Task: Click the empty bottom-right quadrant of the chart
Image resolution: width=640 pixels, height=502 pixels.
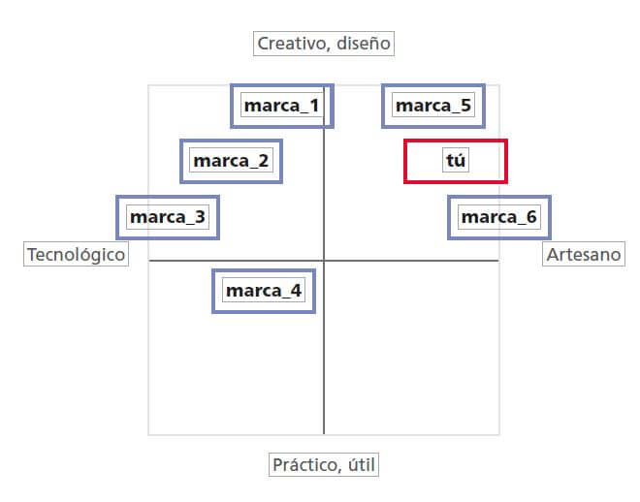Action: (x=412, y=349)
